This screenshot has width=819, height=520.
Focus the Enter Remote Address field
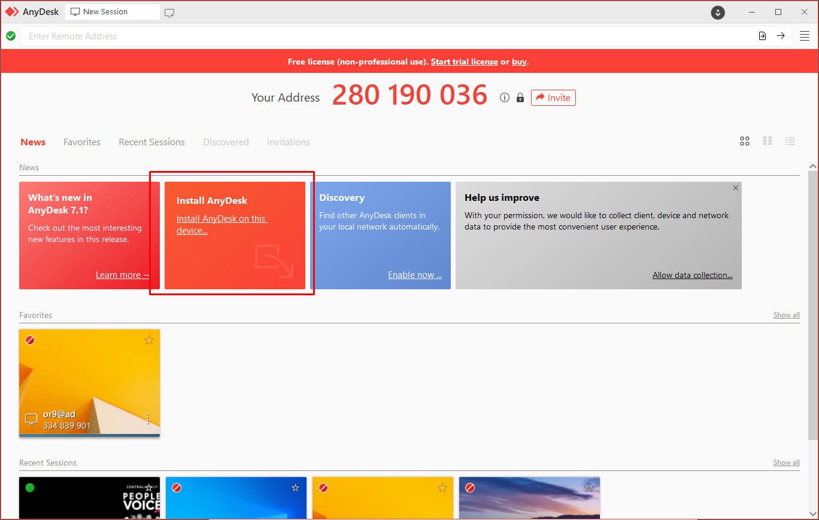pos(388,36)
